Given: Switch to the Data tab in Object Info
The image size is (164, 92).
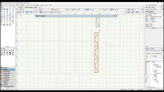Looking at the screenshot, I should coord(151,9).
